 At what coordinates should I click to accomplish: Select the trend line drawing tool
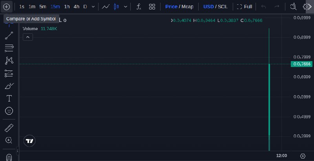9,36
